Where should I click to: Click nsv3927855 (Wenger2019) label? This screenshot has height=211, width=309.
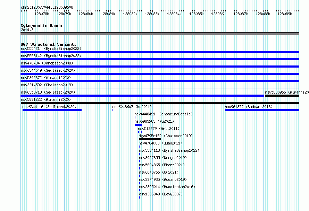163,158
